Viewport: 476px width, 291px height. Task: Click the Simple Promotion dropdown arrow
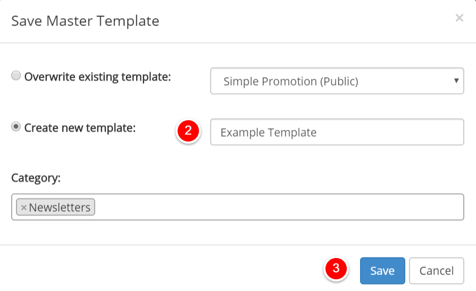[456, 80]
